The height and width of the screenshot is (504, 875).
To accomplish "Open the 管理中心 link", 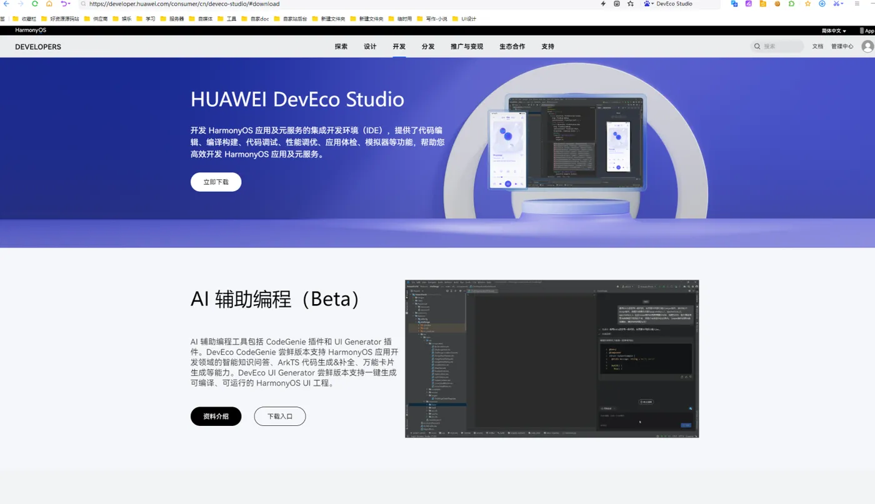I will (x=842, y=46).
